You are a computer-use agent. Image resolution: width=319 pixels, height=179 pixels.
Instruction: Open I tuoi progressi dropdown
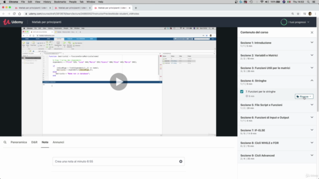(299, 22)
